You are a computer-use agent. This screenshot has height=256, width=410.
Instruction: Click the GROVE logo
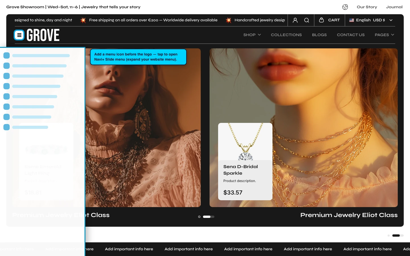coord(43,35)
